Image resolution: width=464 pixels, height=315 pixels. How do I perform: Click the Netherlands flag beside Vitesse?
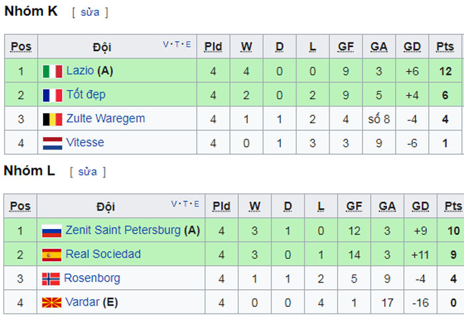52,144
